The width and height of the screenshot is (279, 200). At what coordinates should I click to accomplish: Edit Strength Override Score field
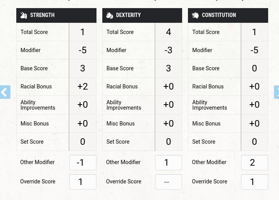click(83, 182)
